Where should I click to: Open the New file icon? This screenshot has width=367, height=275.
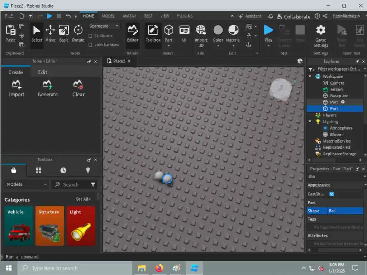(x=22, y=16)
